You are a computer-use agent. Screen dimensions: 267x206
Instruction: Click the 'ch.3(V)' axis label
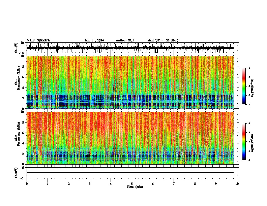coord(16,173)
